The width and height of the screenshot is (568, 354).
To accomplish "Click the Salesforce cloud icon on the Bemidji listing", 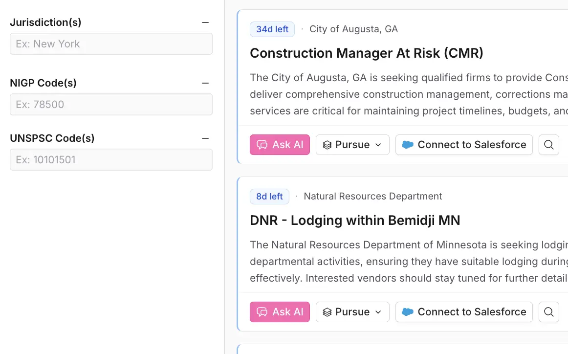I will [408, 311].
